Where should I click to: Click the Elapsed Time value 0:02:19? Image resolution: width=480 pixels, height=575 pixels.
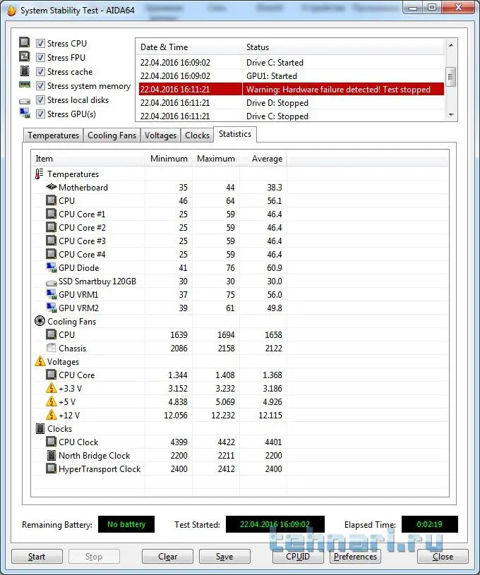click(429, 524)
